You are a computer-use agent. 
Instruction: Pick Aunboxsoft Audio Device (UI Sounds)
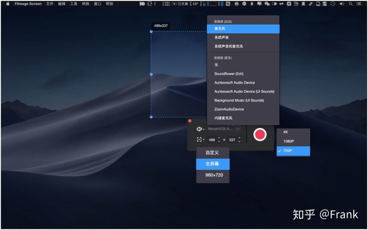pos(243,92)
